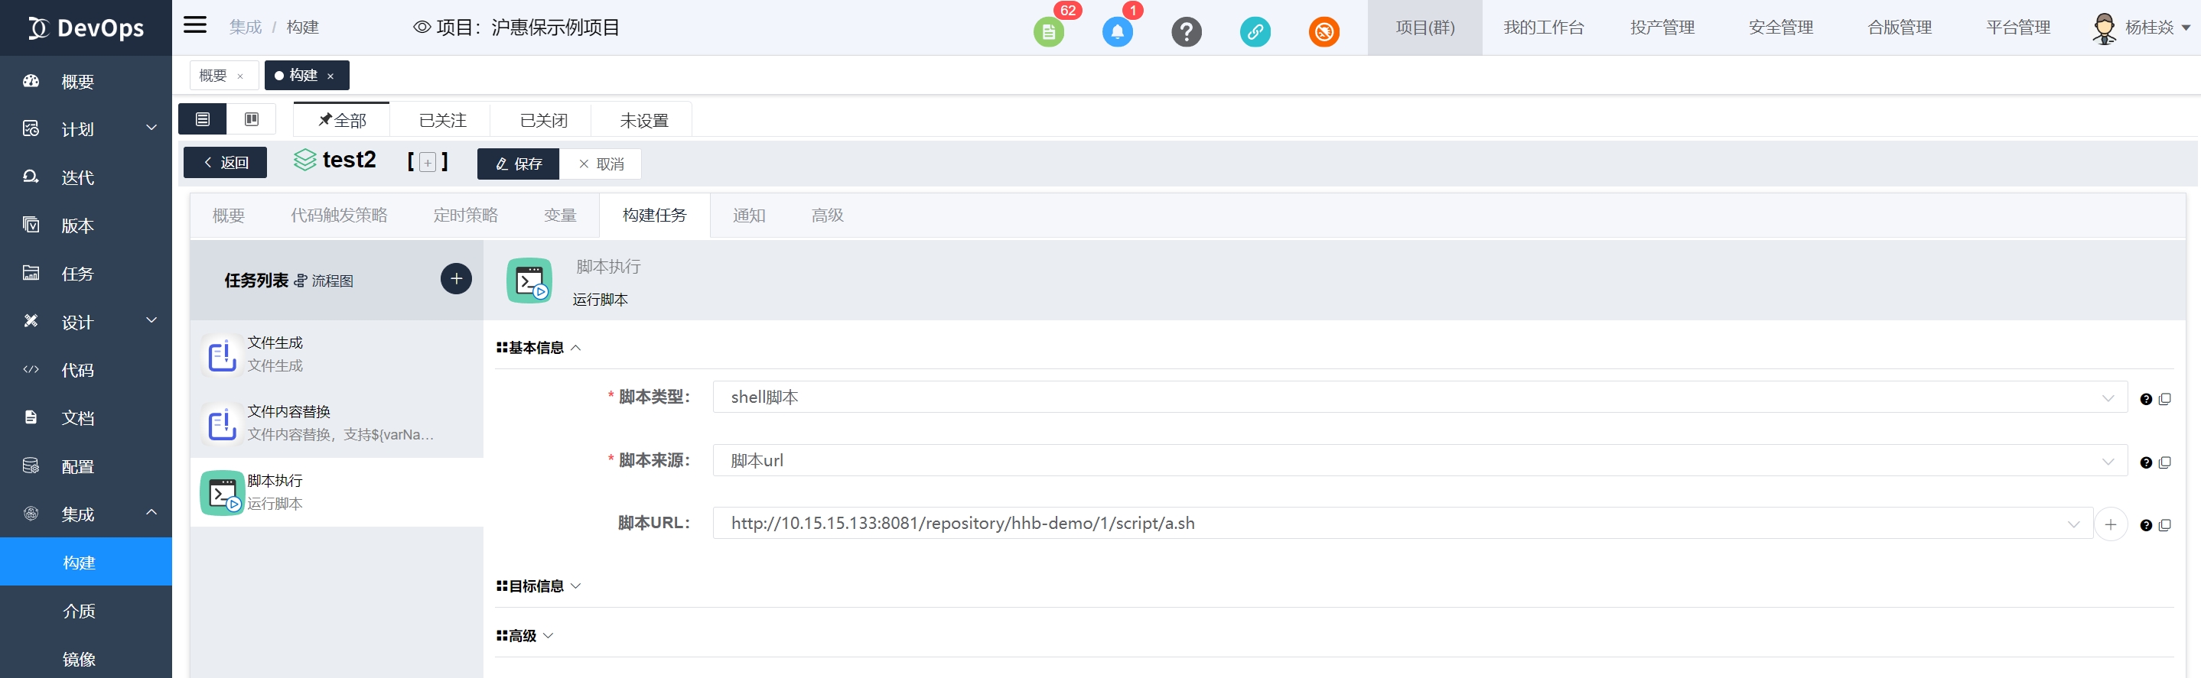Expand the 设计 sidebar menu
This screenshot has width=2201, height=678.
(86, 322)
